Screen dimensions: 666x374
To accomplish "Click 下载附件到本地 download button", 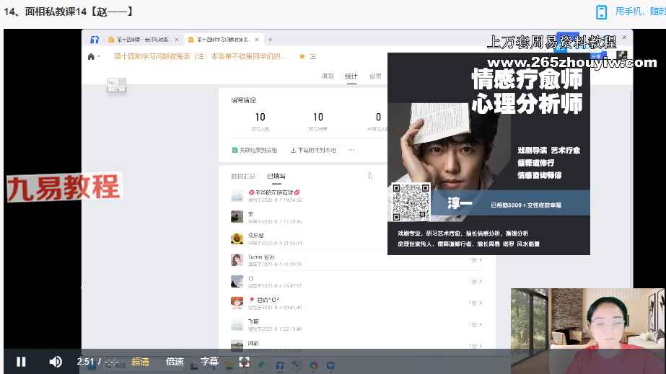I will tap(313, 150).
